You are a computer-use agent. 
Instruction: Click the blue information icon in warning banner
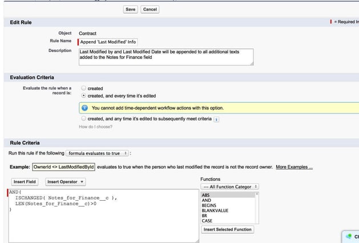[84, 108]
